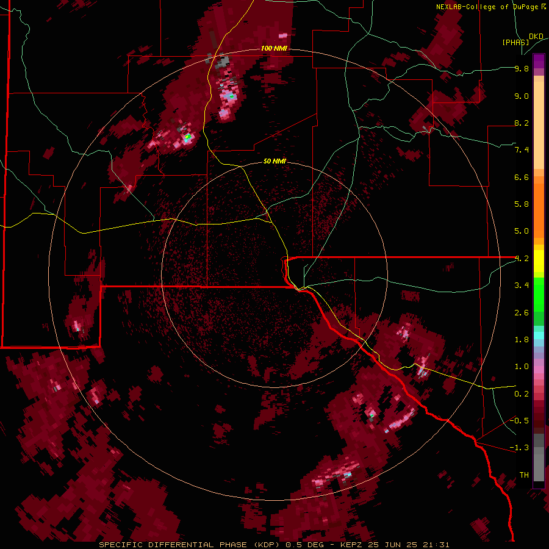Click the 2.6 scale label

click(522, 313)
